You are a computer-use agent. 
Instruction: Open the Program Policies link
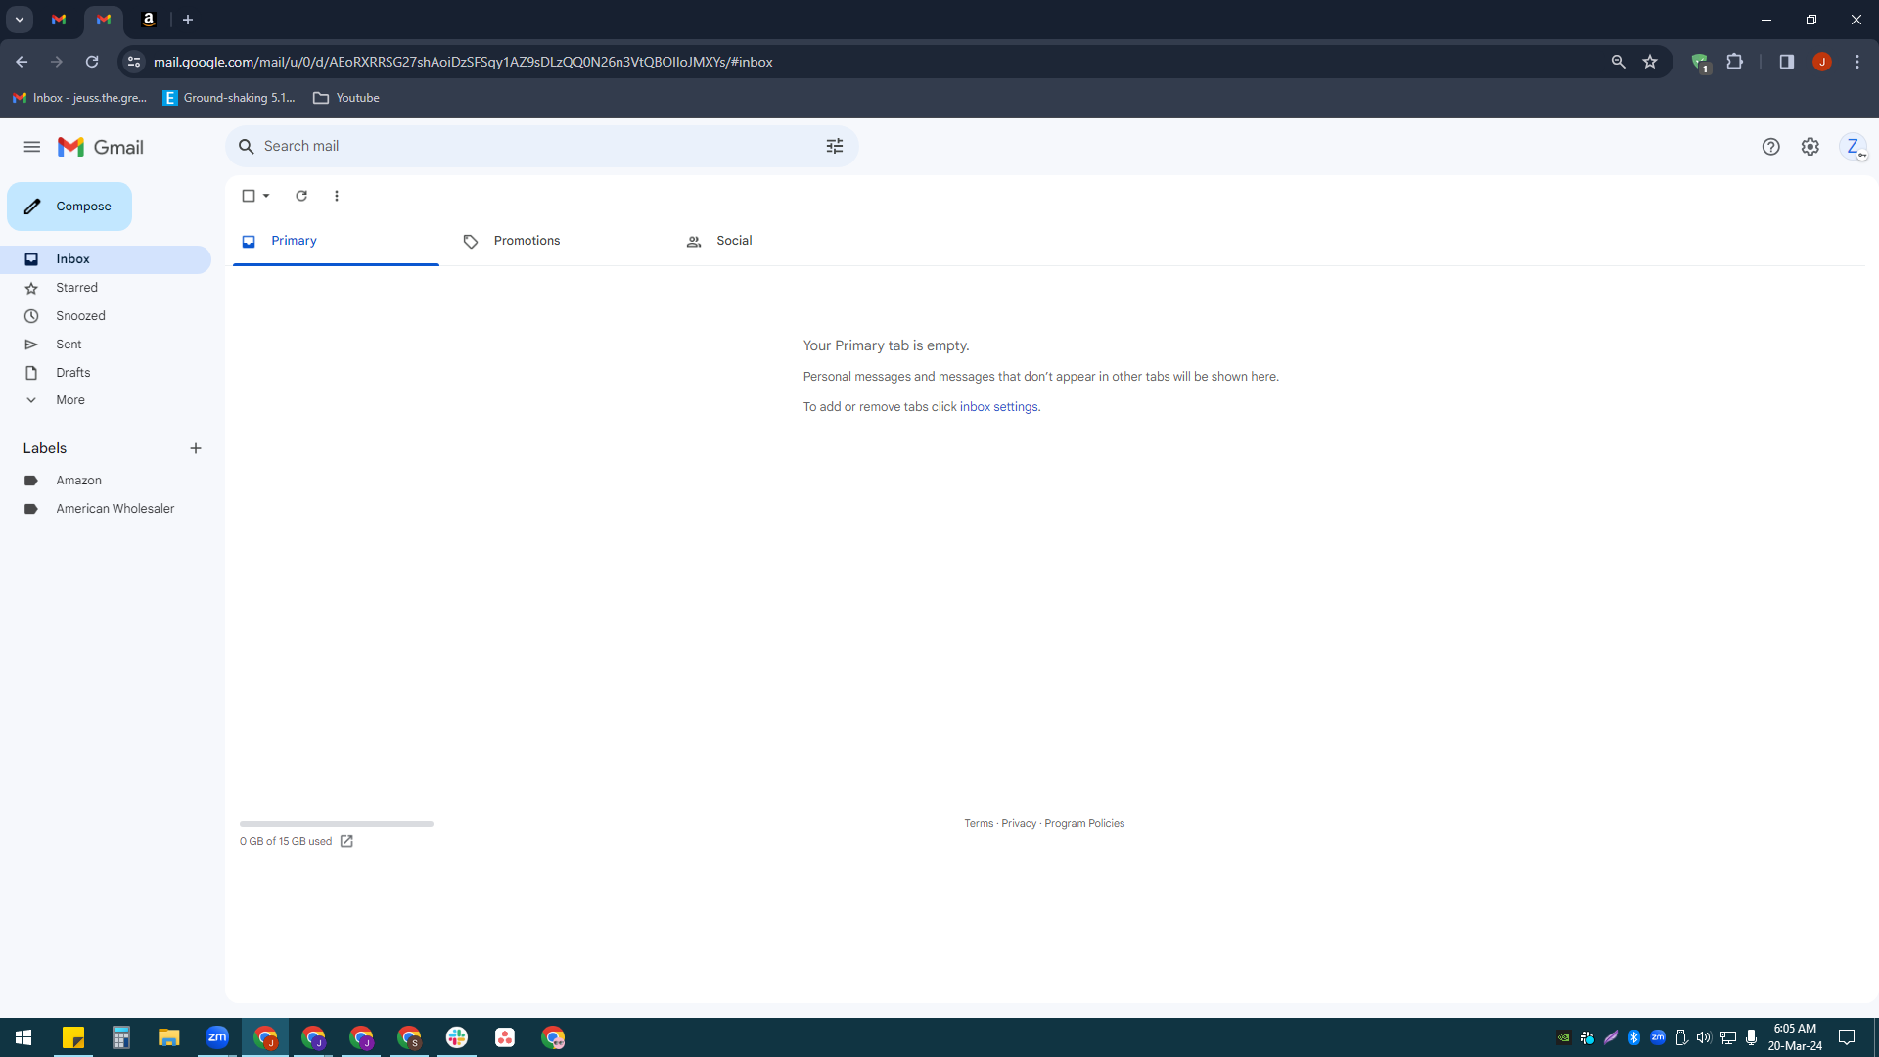[x=1084, y=823]
